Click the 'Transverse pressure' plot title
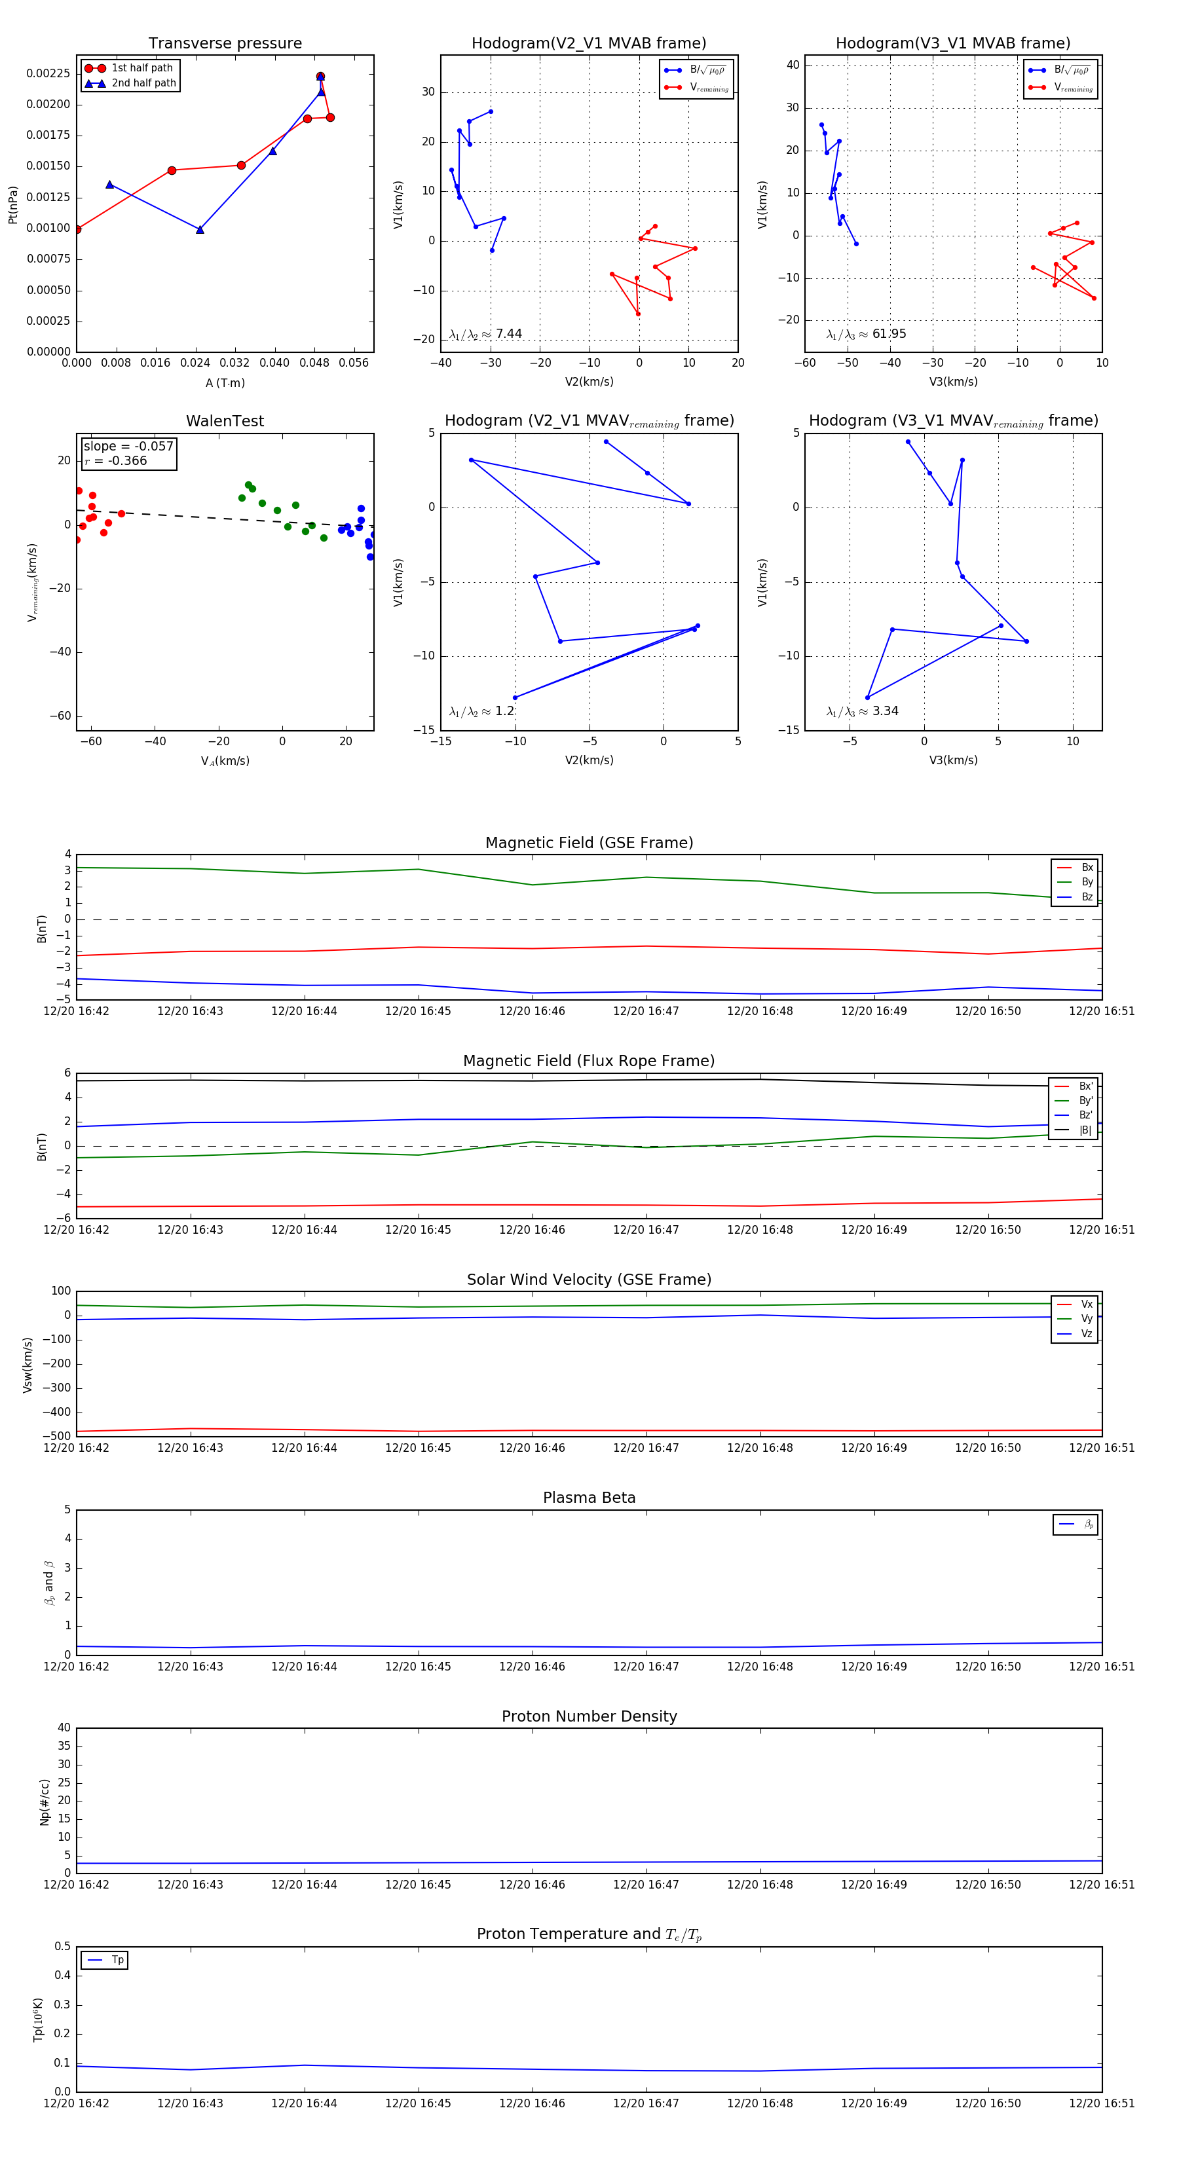 (x=225, y=44)
